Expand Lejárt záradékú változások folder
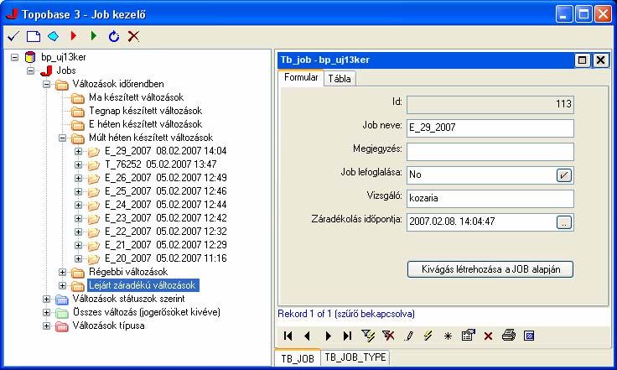This screenshot has height=370, width=617. coord(62,285)
